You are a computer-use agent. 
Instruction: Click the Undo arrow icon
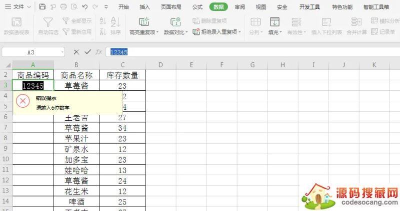click(x=84, y=7)
